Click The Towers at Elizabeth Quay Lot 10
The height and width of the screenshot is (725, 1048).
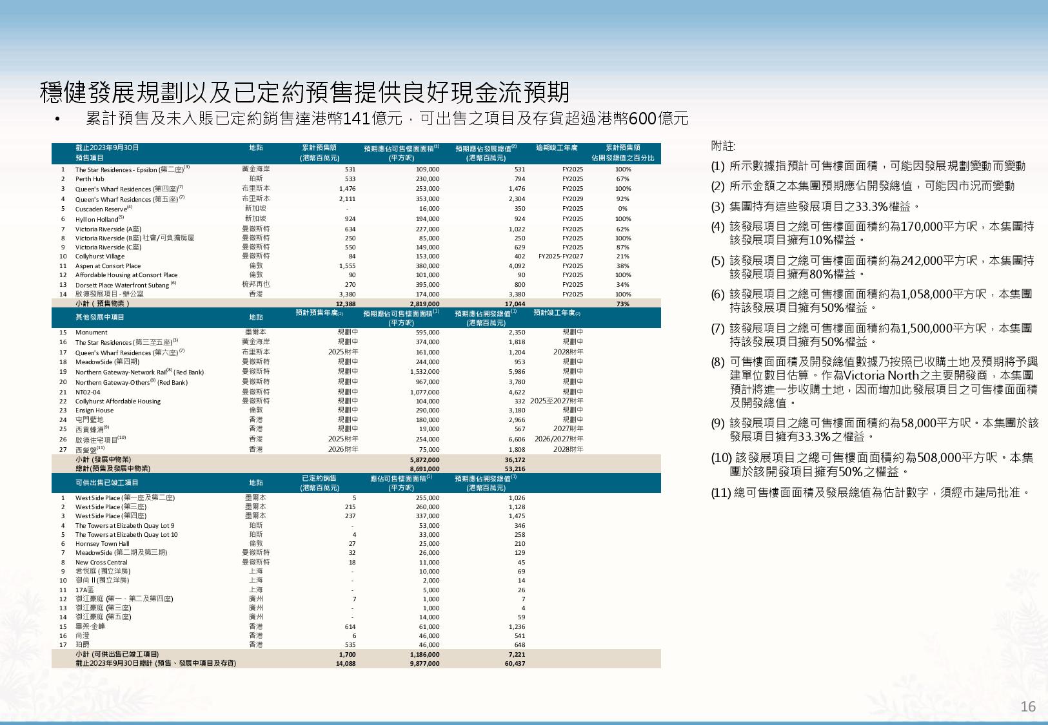(x=126, y=534)
